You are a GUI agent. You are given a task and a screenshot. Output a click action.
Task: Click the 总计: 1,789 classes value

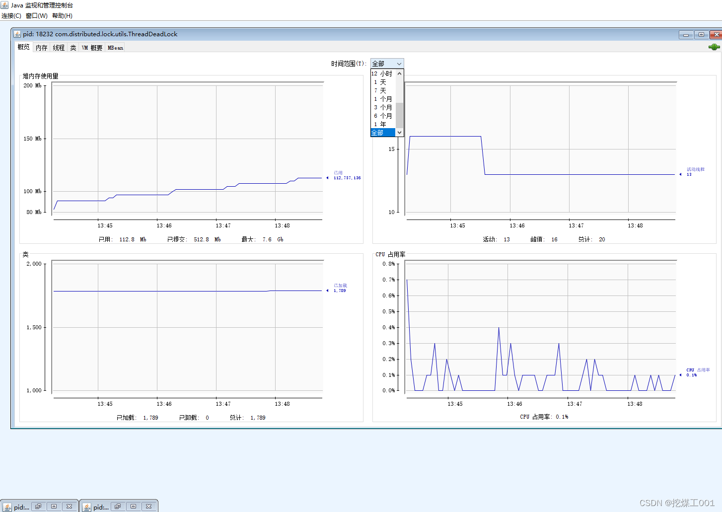247,418
